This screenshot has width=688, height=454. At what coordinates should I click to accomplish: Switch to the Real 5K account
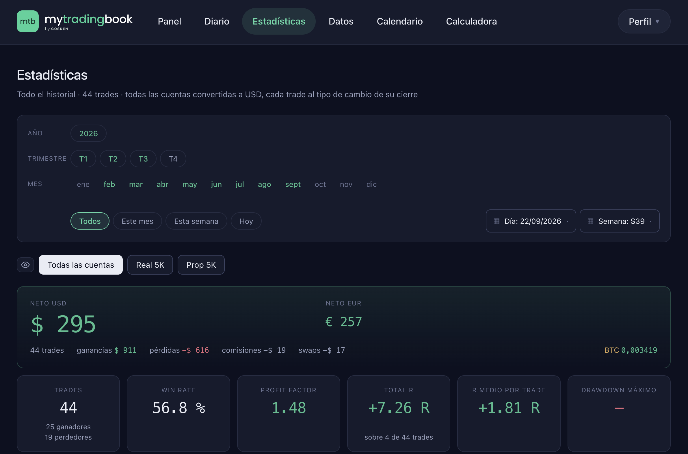tap(150, 265)
